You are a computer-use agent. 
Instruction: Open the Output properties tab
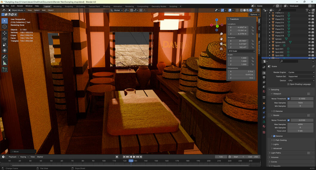[x=264, y=77]
